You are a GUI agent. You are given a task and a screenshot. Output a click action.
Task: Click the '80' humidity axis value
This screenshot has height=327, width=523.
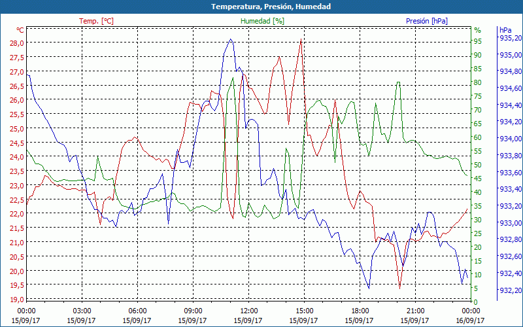click(478, 82)
